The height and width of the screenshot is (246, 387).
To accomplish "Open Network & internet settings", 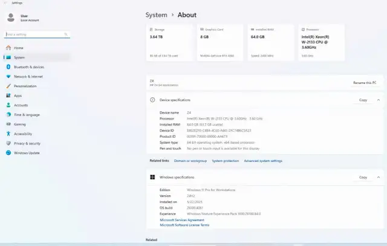I will pos(37,77).
